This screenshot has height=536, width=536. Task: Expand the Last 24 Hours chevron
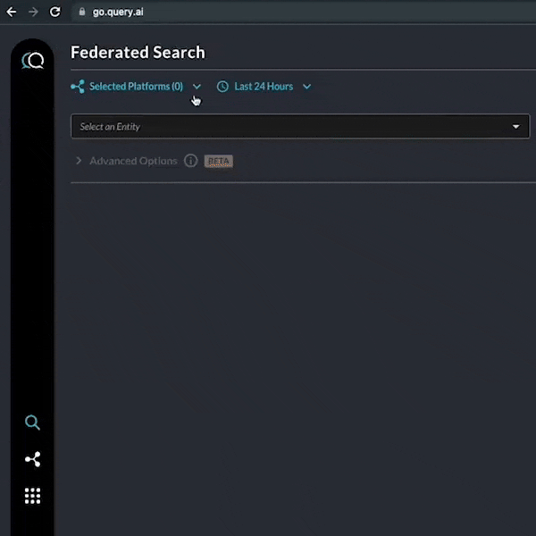tap(307, 87)
